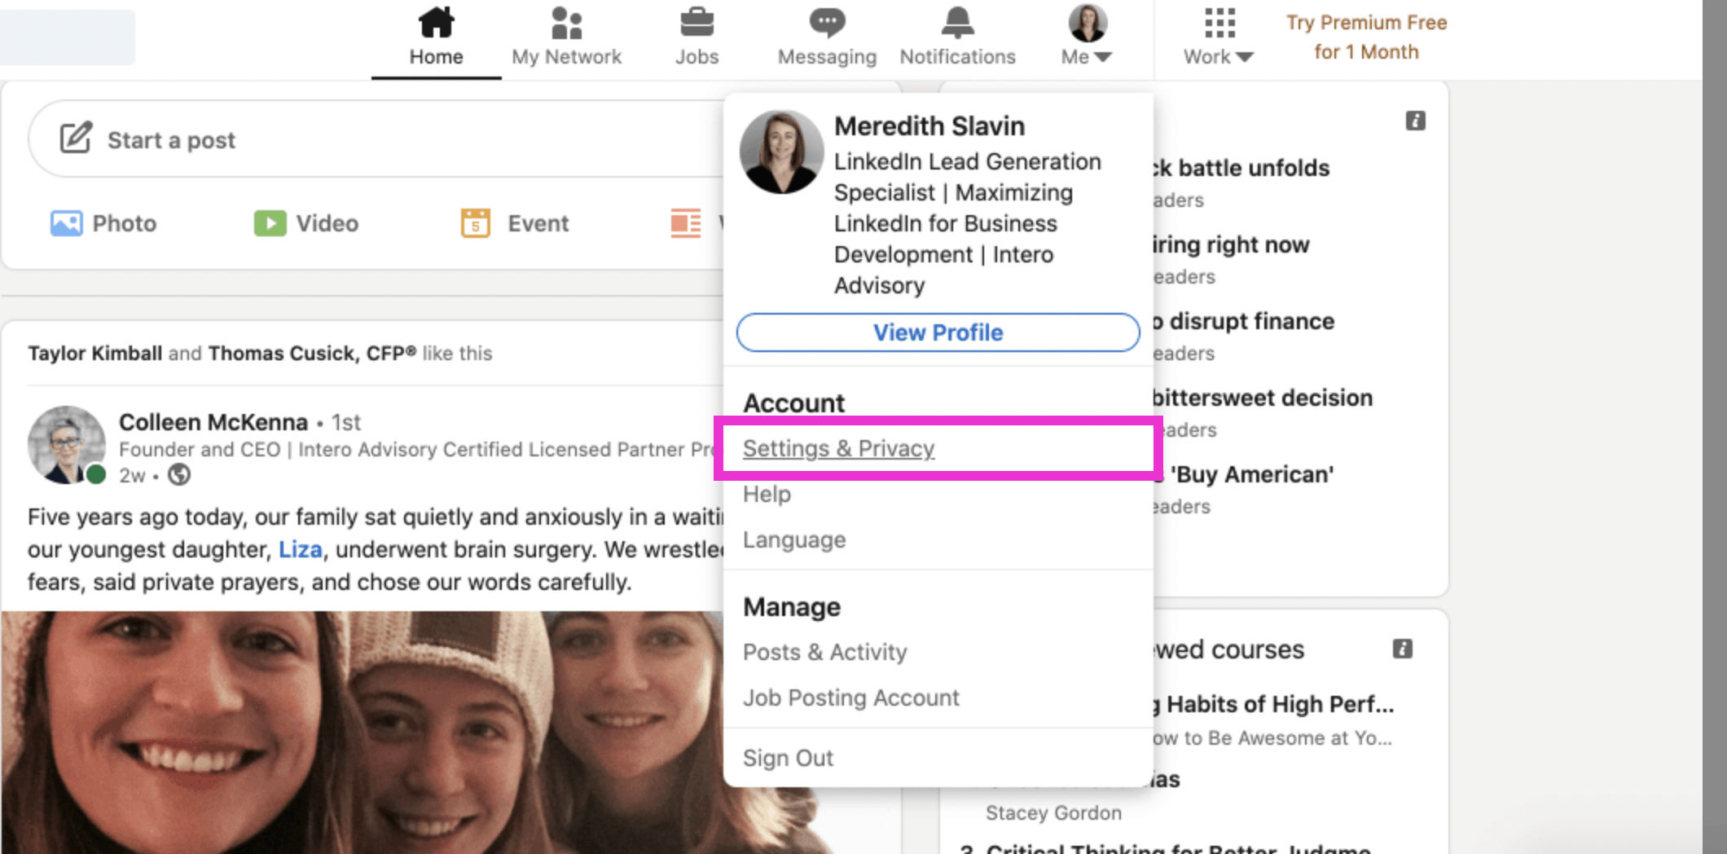The width and height of the screenshot is (1727, 854).
Task: Go to the Home feed icon
Action: (436, 22)
